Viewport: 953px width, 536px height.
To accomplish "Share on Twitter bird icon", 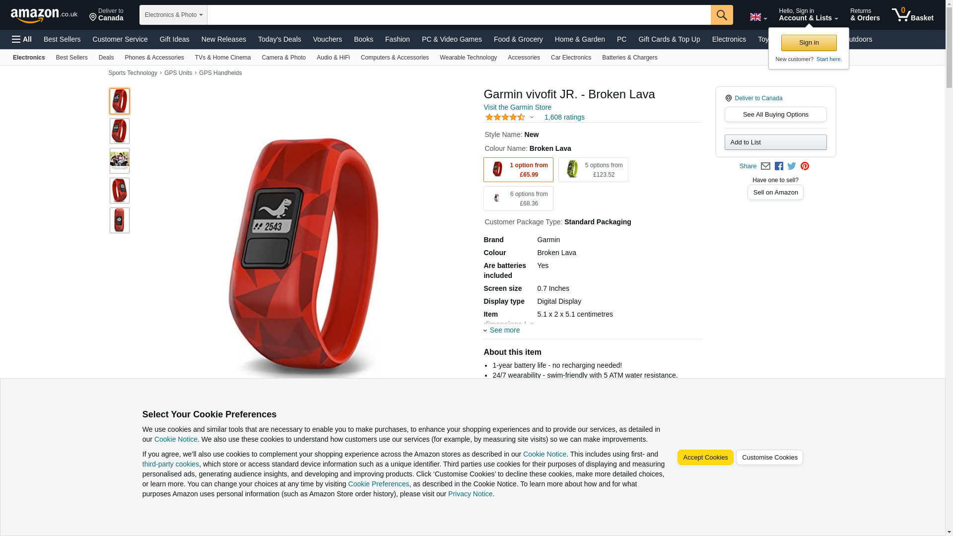I will (x=792, y=166).
